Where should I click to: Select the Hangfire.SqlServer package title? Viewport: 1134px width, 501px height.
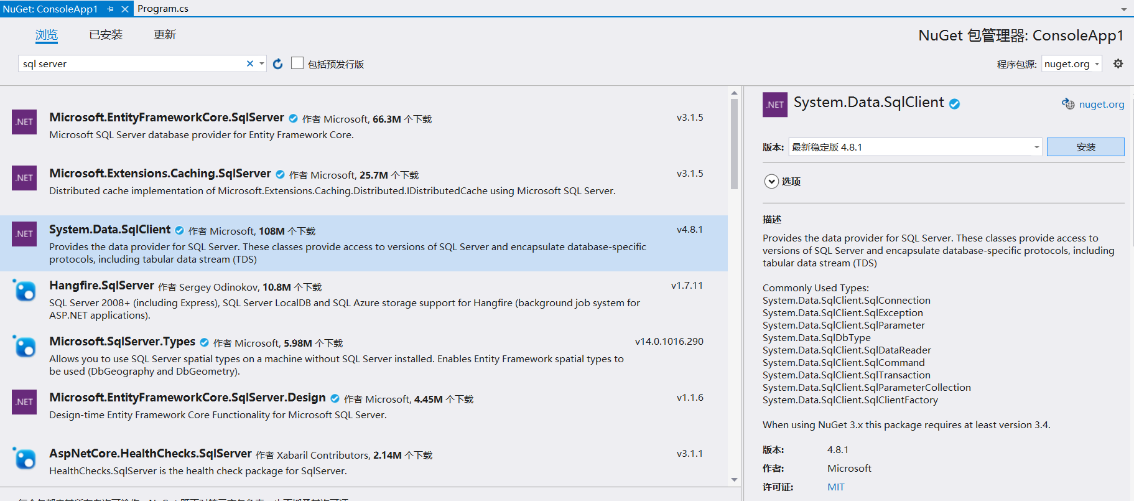(101, 286)
